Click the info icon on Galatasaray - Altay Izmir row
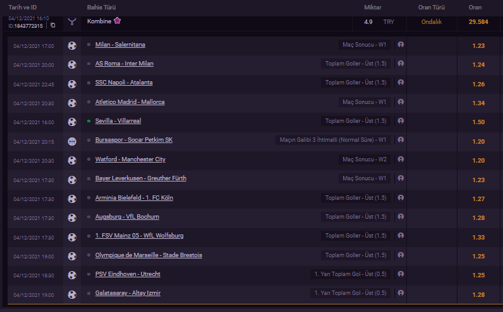Image resolution: width=503 pixels, height=312 pixels. (401, 292)
